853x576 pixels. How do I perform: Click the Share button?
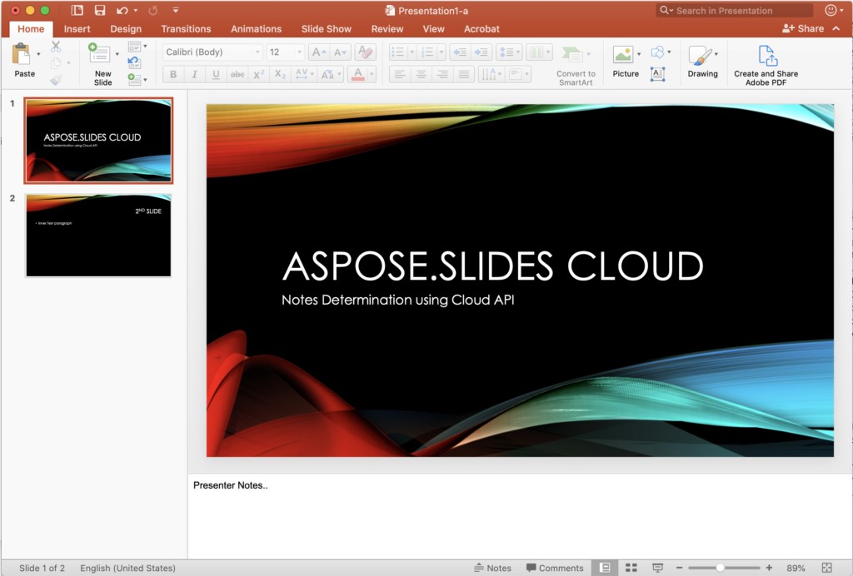coord(803,28)
